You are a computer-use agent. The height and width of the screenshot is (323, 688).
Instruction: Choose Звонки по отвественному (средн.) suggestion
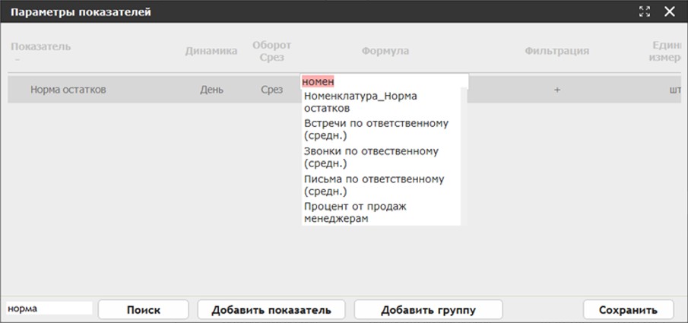pos(381,157)
